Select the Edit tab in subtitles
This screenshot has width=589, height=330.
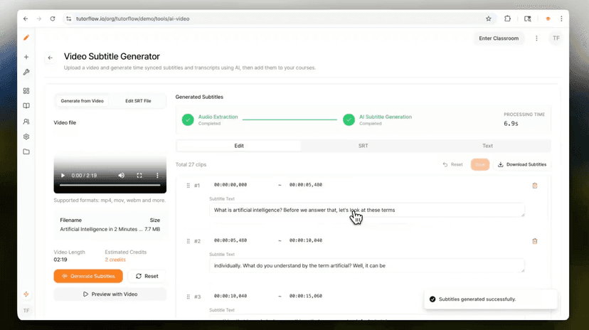pyautogui.click(x=239, y=146)
